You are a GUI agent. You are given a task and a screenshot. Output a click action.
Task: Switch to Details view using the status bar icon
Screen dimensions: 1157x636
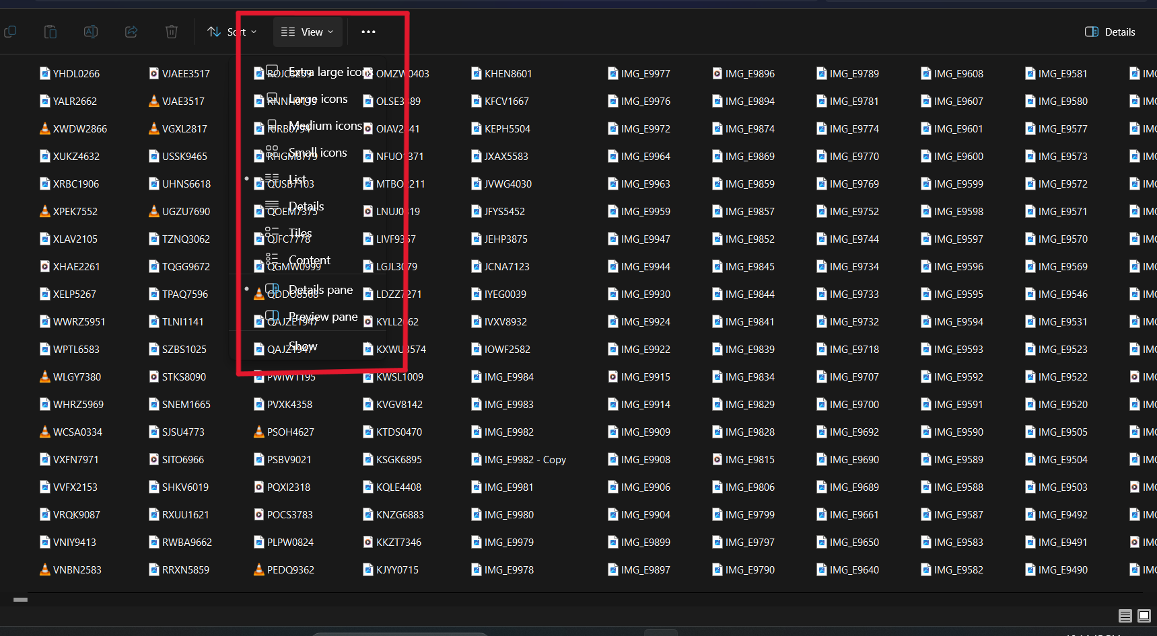pos(1125,616)
